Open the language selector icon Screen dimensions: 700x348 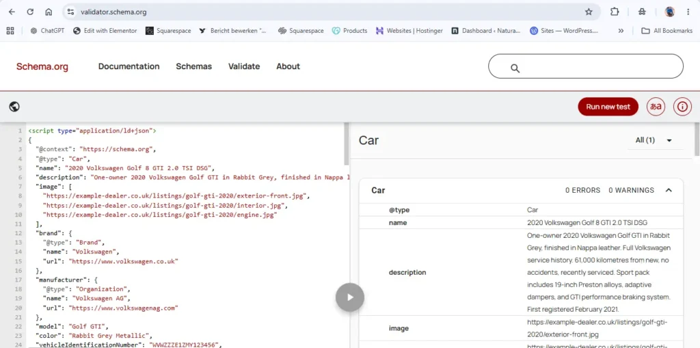(656, 107)
